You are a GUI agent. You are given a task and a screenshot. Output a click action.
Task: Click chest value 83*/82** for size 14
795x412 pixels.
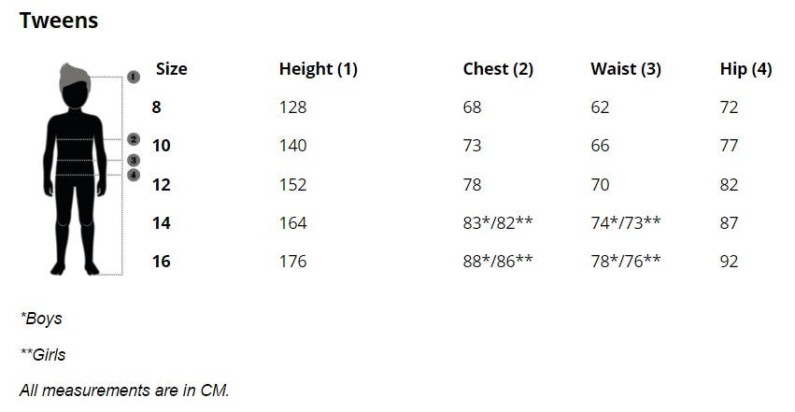pos(498,223)
